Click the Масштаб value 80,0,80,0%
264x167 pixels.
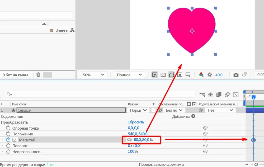pyautogui.click(x=143, y=140)
